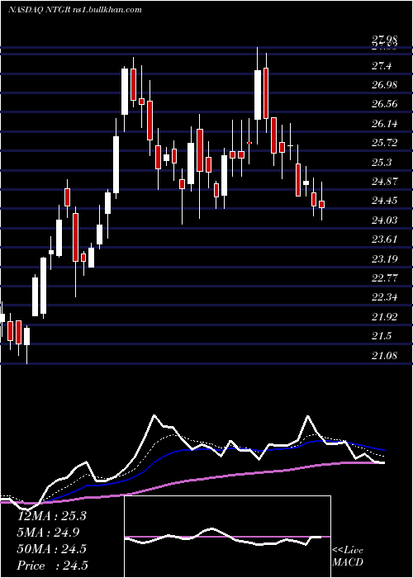413x578 pixels.
Task: Click the 'Price : 24.5' legend entry
Action: [x=52, y=566]
